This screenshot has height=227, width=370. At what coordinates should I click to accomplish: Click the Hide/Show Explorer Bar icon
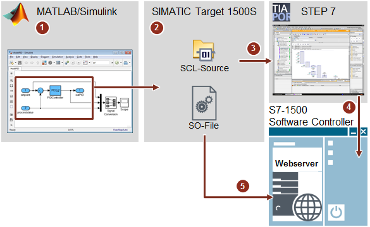pos(11,73)
